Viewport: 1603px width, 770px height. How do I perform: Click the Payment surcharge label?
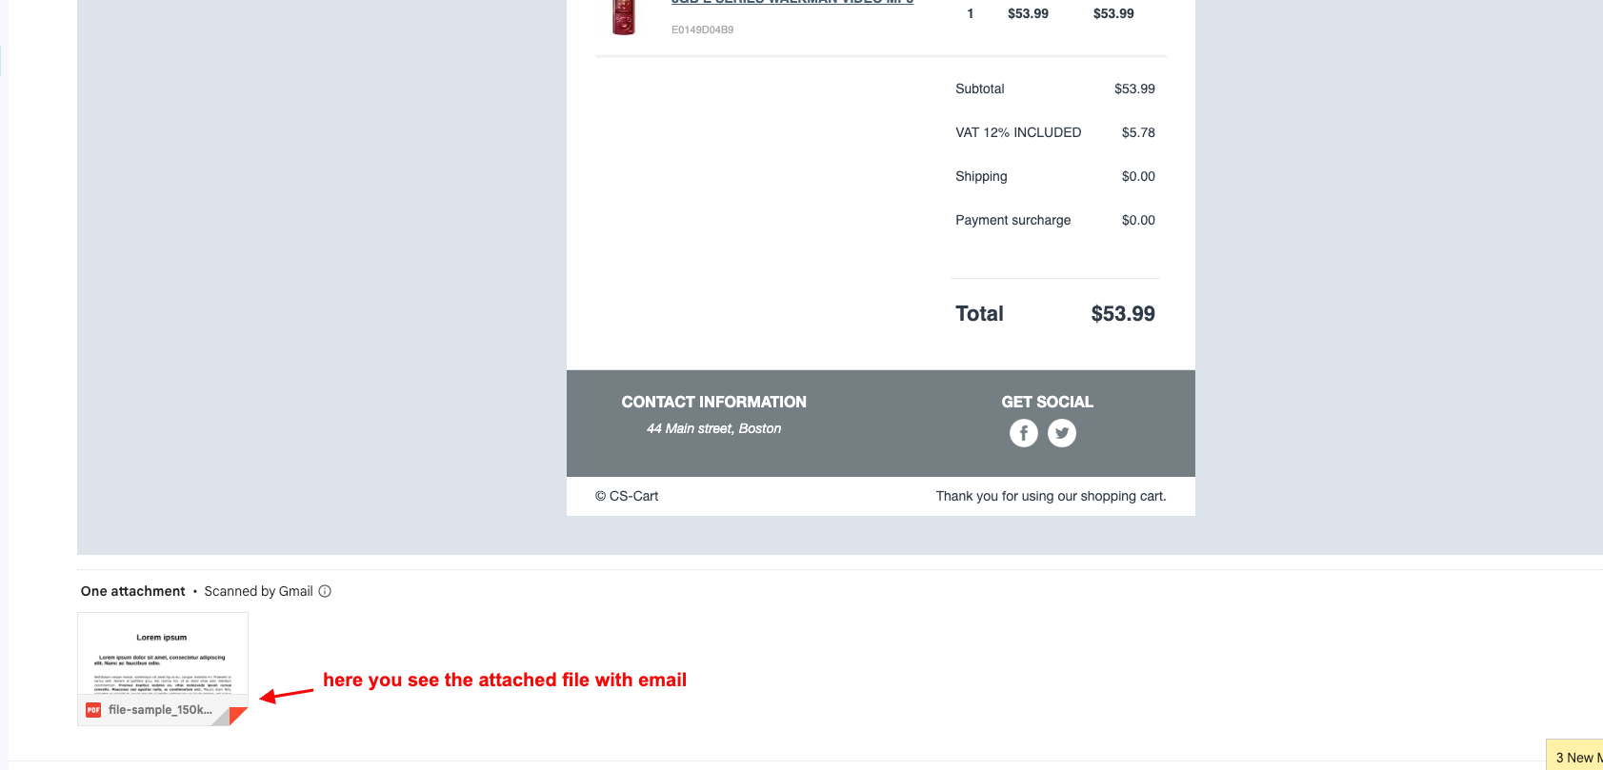tap(1012, 220)
